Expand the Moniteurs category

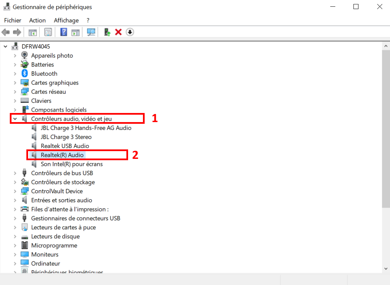(15, 254)
